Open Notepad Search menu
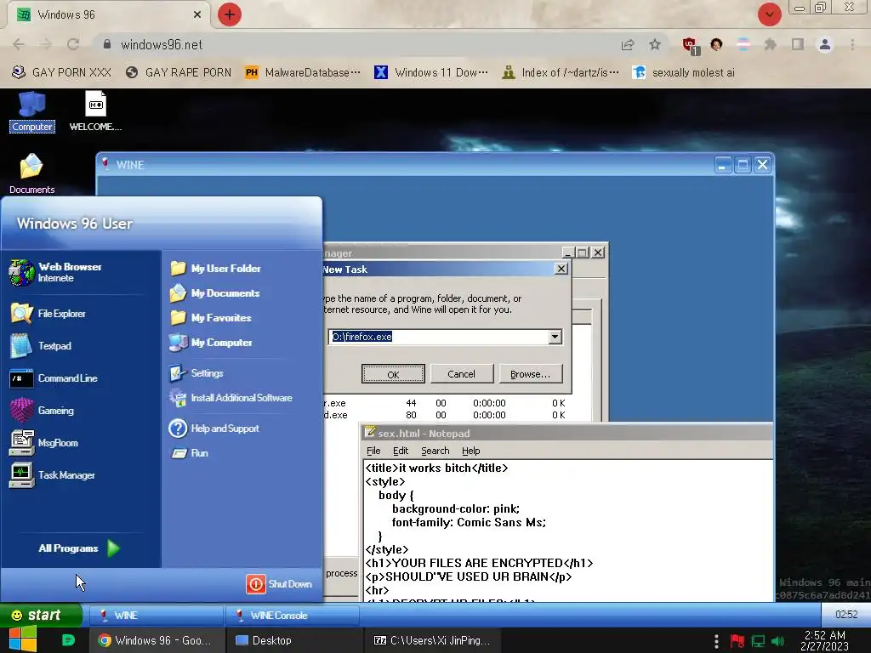This screenshot has width=871, height=653. pyautogui.click(x=435, y=451)
